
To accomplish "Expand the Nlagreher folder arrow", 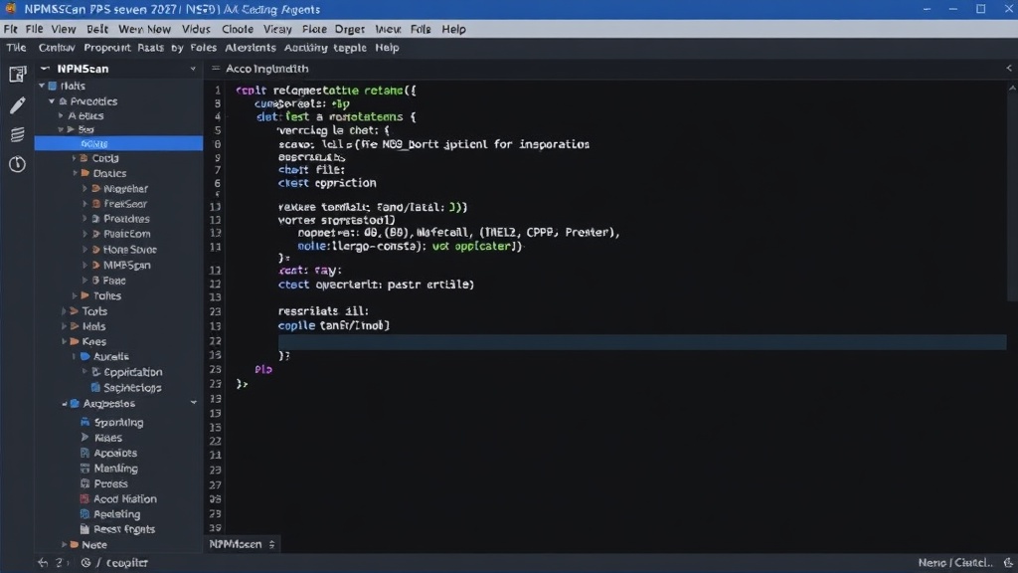I will [85, 188].
